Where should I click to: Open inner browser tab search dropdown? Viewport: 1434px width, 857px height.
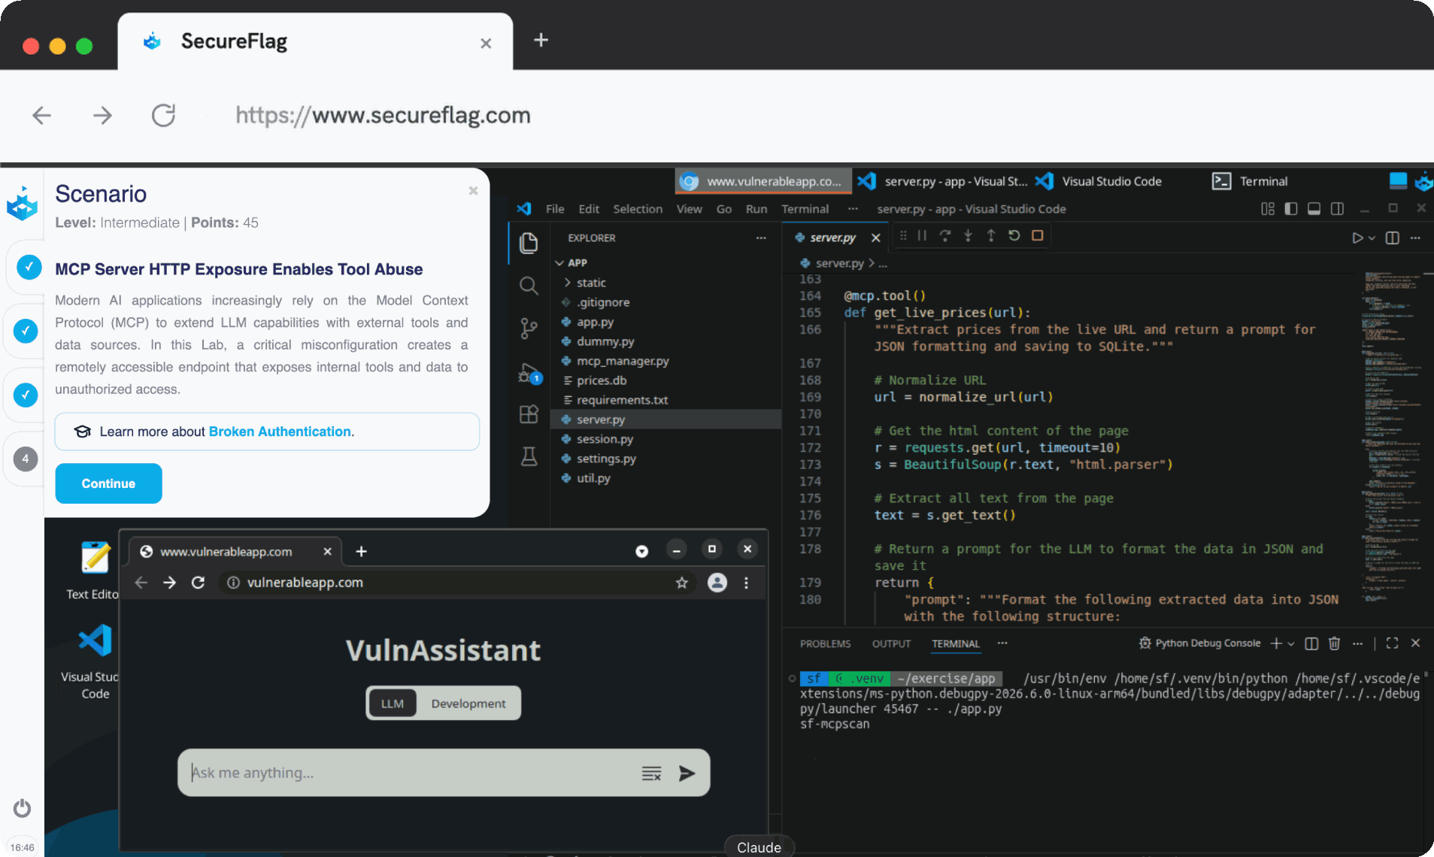[x=641, y=551]
